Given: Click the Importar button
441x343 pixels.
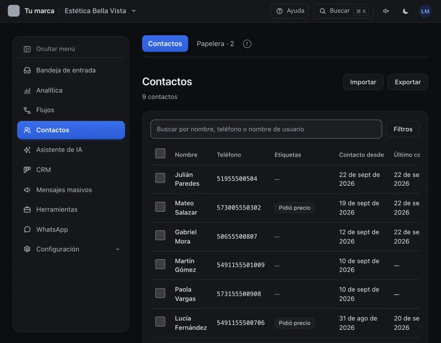Looking at the screenshot, I should pos(363,82).
